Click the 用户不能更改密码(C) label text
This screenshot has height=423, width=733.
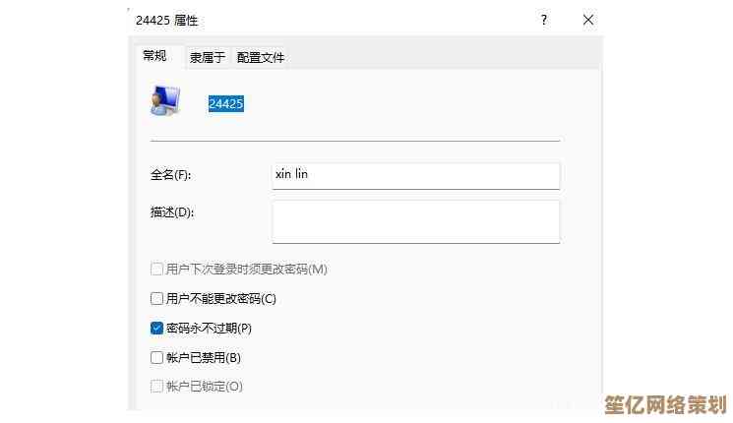click(220, 298)
